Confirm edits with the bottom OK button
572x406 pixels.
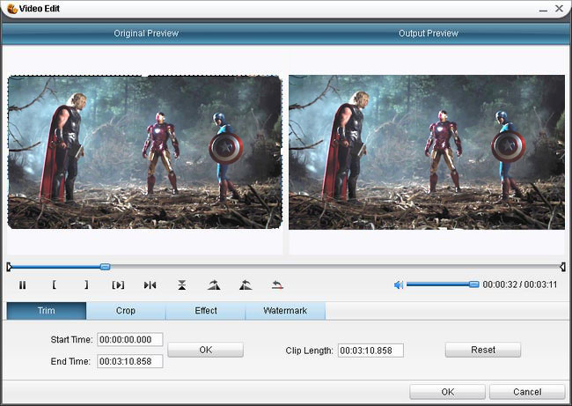pyautogui.click(x=448, y=392)
